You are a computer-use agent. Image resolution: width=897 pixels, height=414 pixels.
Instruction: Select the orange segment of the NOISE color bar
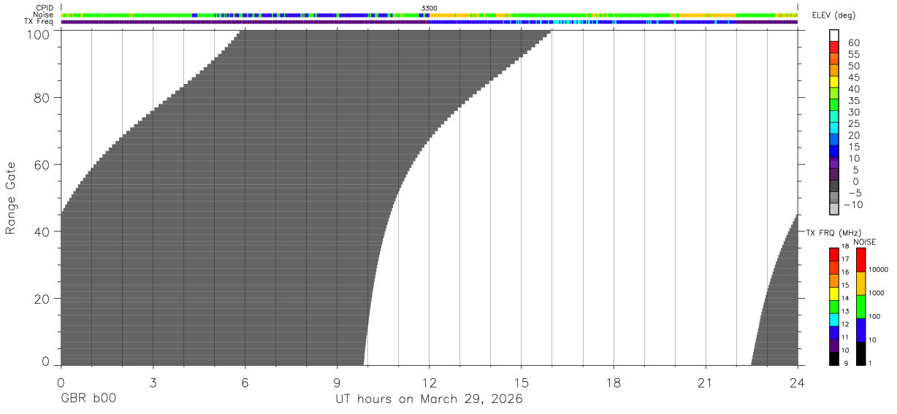tap(860, 283)
